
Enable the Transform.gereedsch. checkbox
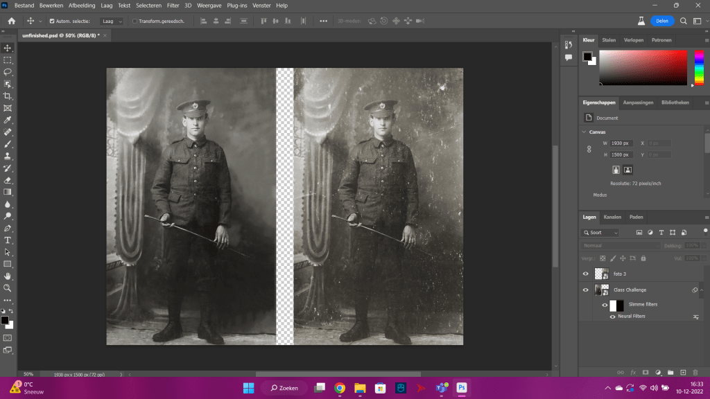click(135, 21)
